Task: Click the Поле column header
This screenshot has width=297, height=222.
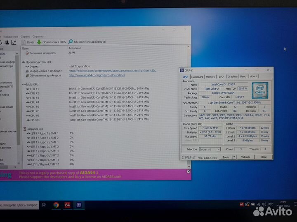Action: pyautogui.click(x=25, y=49)
